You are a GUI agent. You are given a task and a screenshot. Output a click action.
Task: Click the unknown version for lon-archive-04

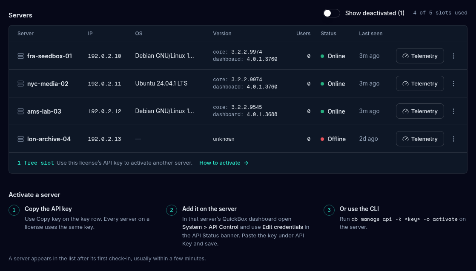point(224,139)
